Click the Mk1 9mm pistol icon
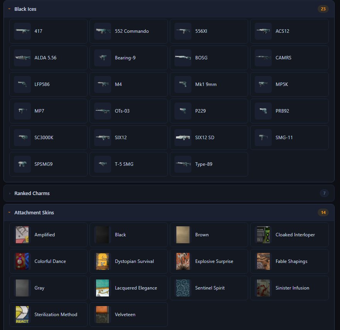340x330 pixels. (183, 84)
